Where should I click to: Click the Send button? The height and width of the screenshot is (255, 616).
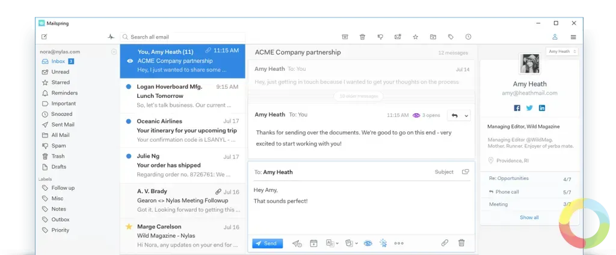(x=267, y=243)
